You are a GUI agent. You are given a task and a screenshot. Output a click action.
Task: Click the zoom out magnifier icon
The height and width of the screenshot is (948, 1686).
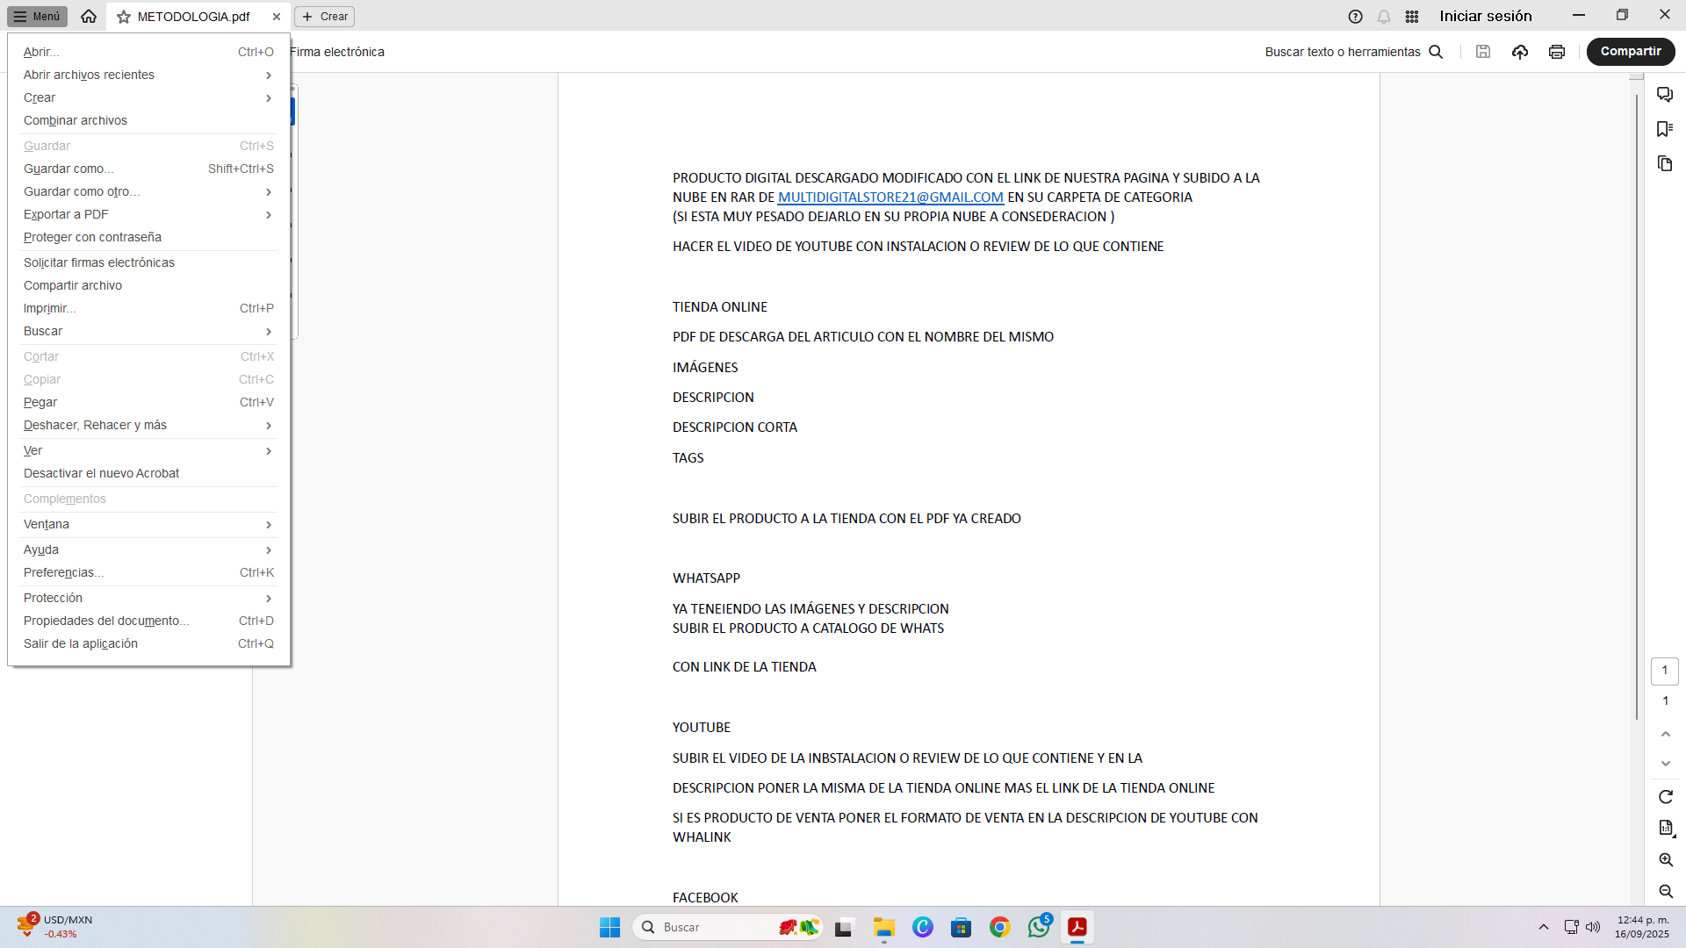[x=1666, y=892]
